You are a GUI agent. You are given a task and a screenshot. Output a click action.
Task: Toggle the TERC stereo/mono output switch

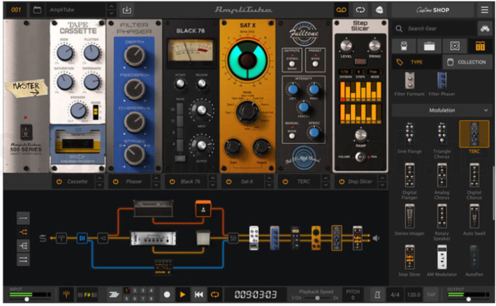pyautogui.click(x=292, y=64)
